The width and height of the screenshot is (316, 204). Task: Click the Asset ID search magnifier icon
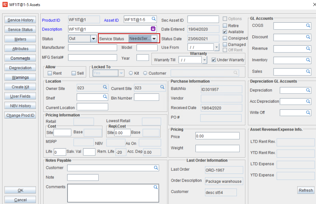point(154,19)
